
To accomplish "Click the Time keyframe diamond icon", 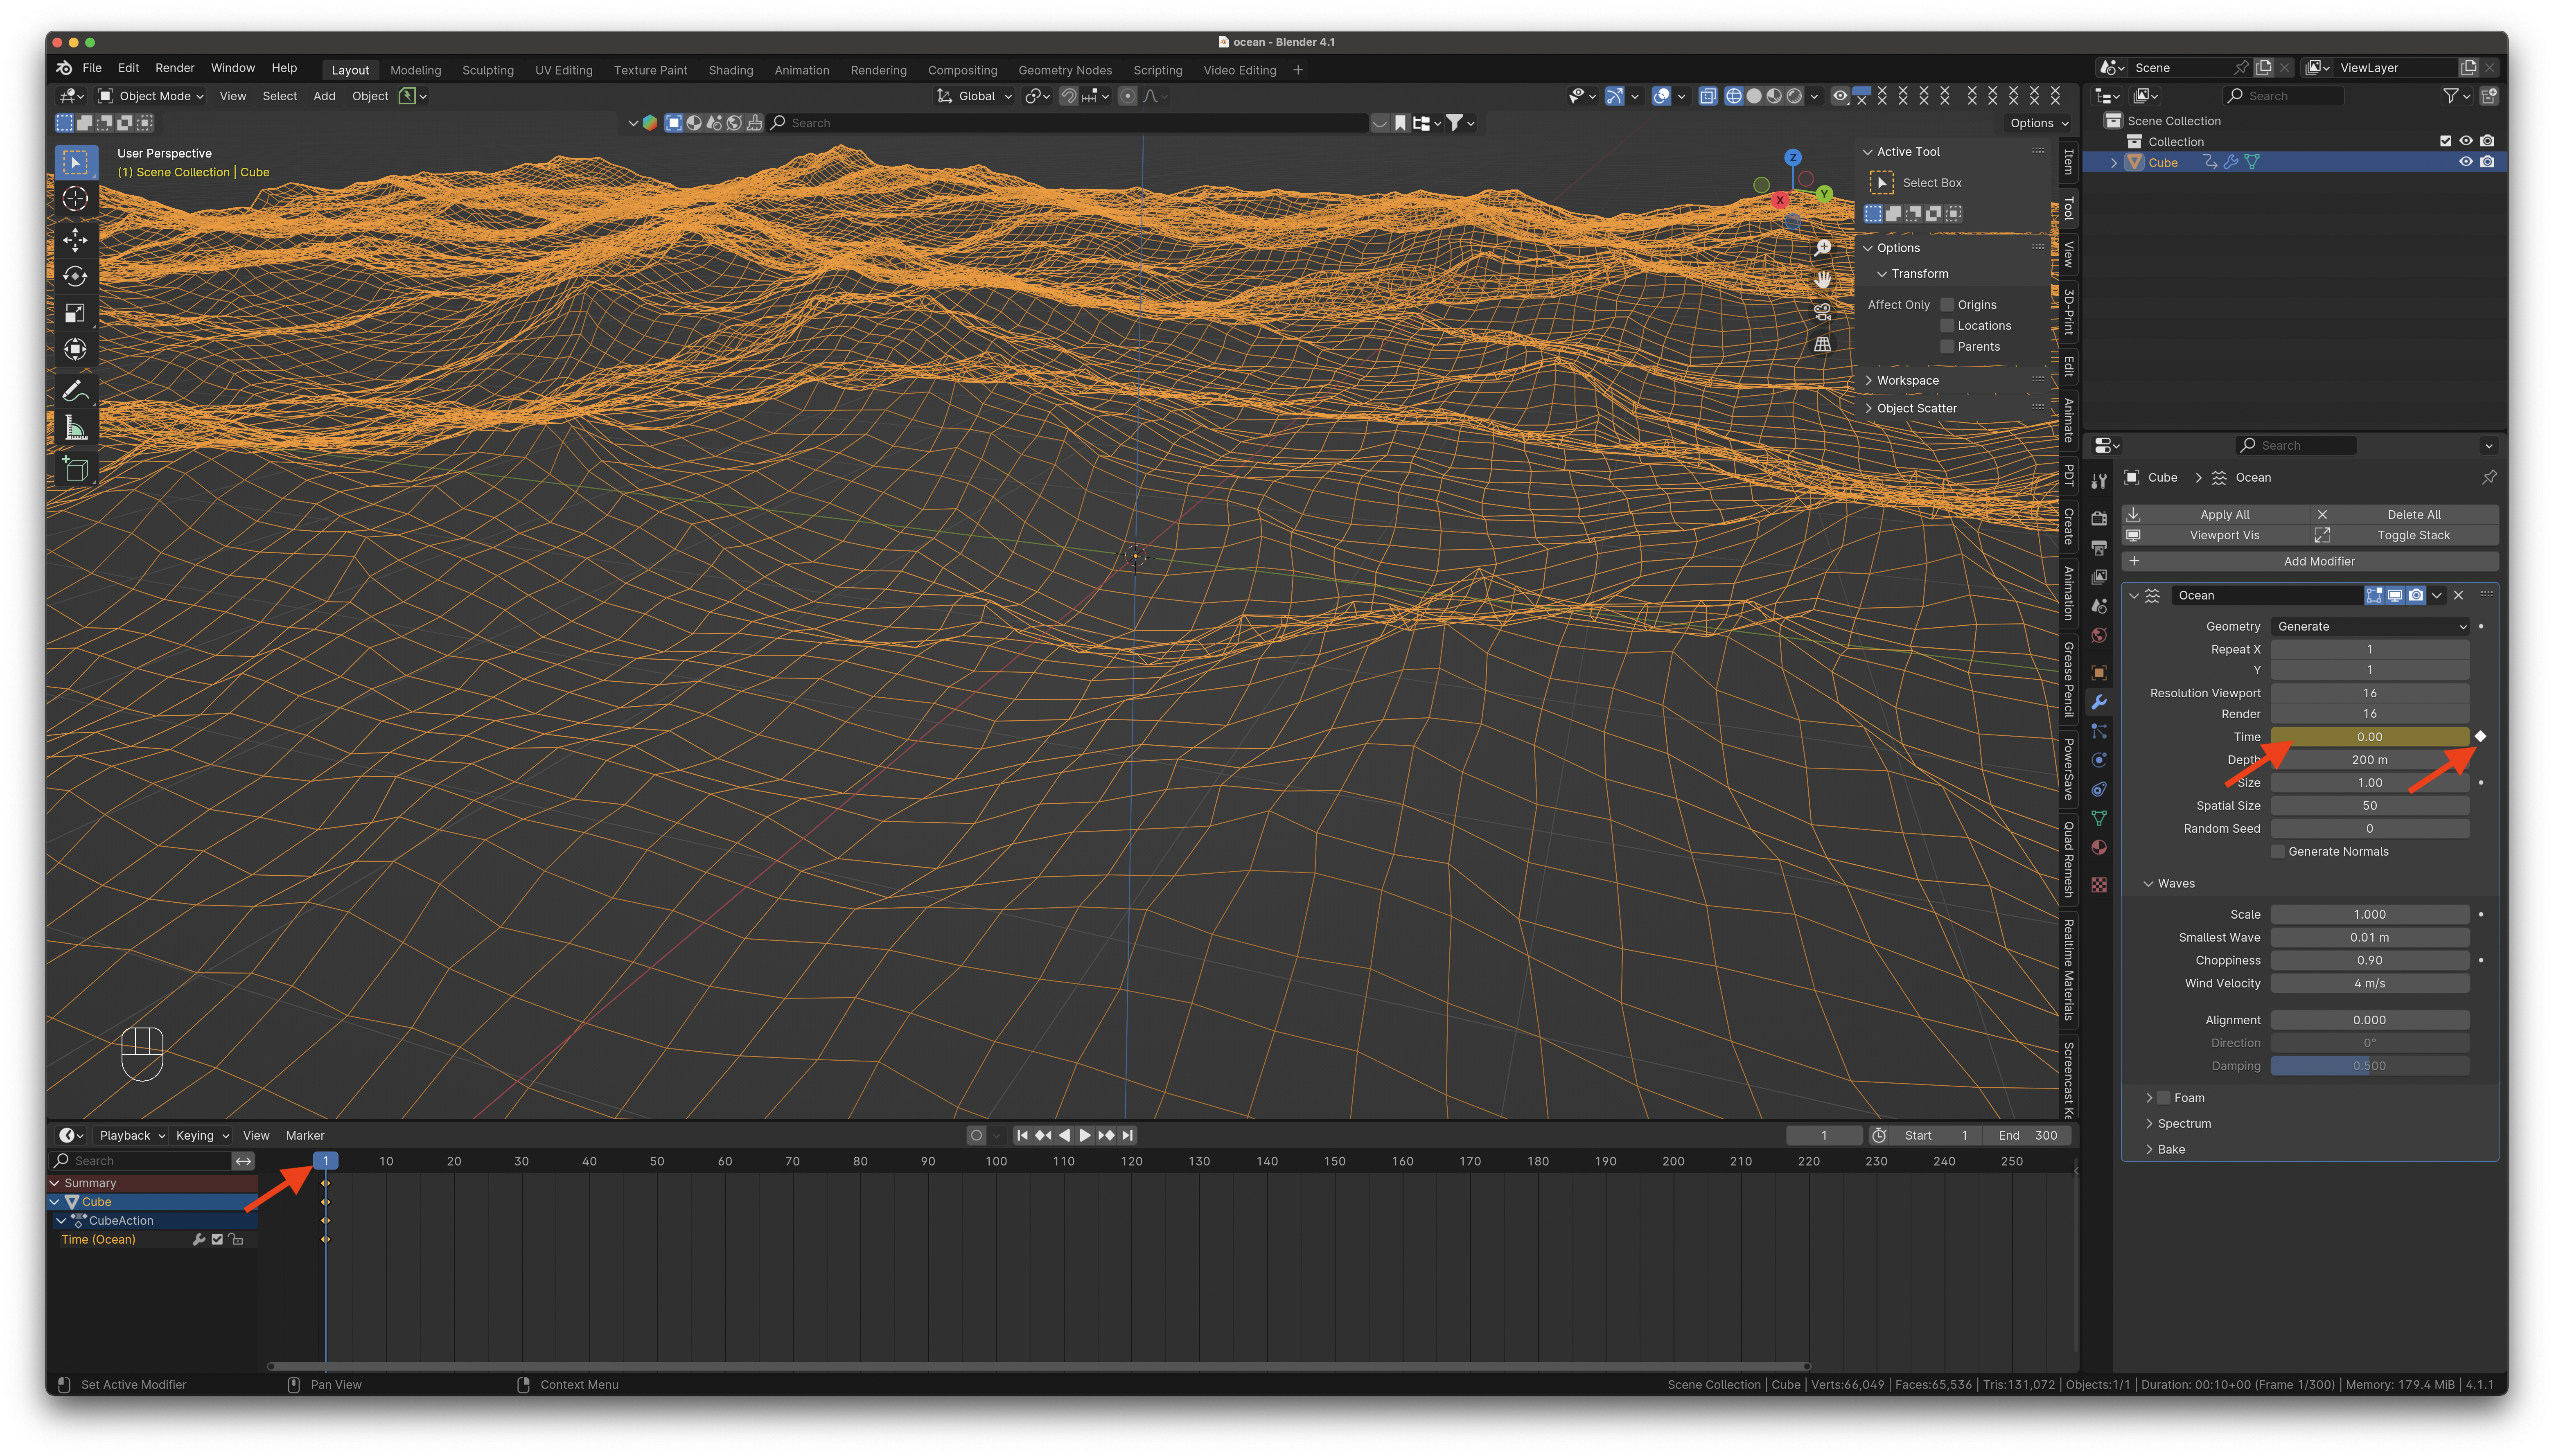I will 2480,737.
